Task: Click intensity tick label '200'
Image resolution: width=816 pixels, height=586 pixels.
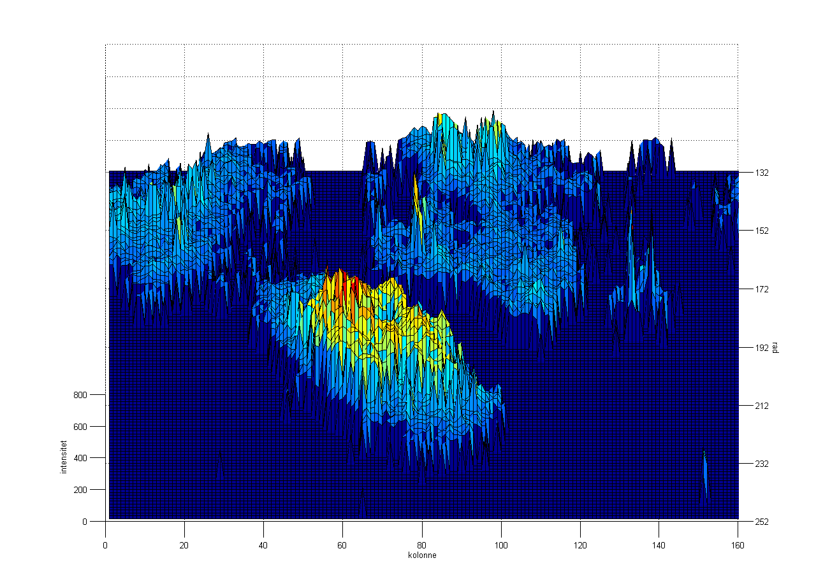Action: 80,490
